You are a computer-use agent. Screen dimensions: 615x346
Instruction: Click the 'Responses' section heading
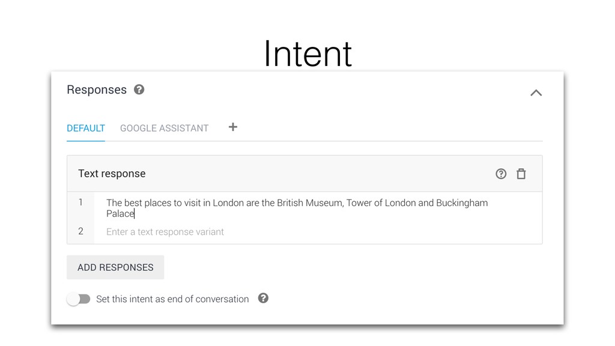[x=97, y=90]
